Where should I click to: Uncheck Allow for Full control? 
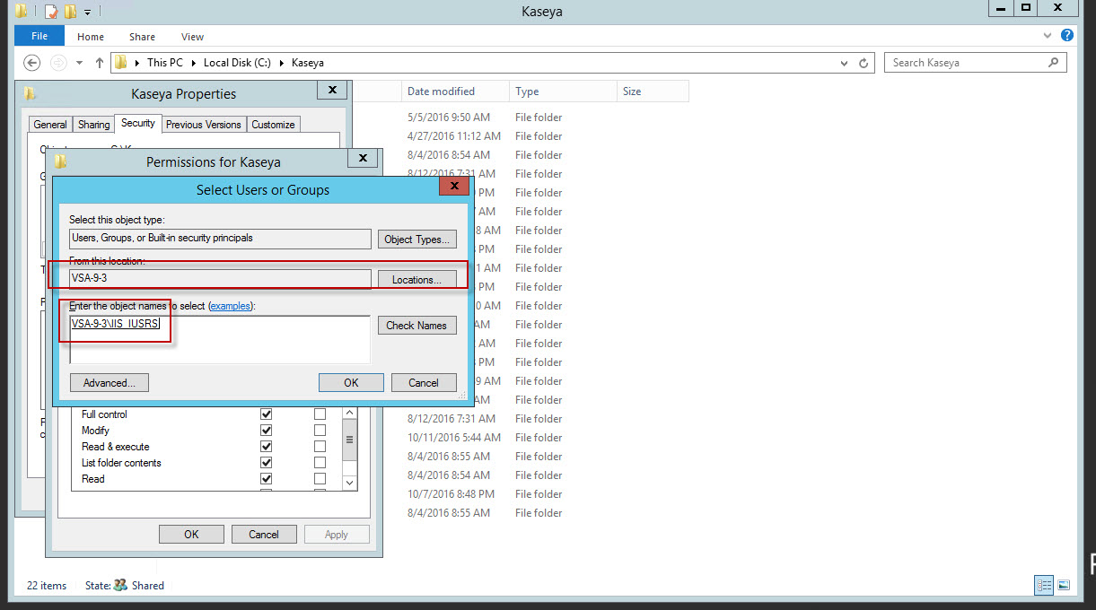(266, 414)
